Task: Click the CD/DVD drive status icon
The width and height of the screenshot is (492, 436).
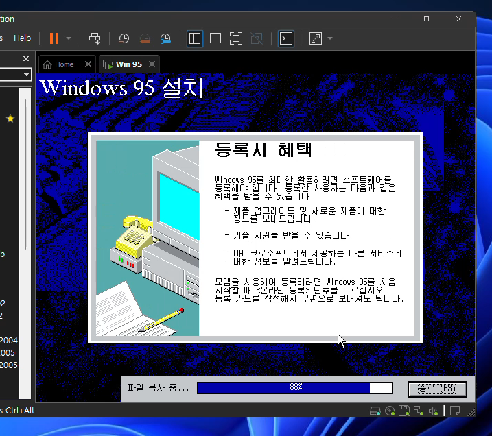Action: click(x=390, y=411)
